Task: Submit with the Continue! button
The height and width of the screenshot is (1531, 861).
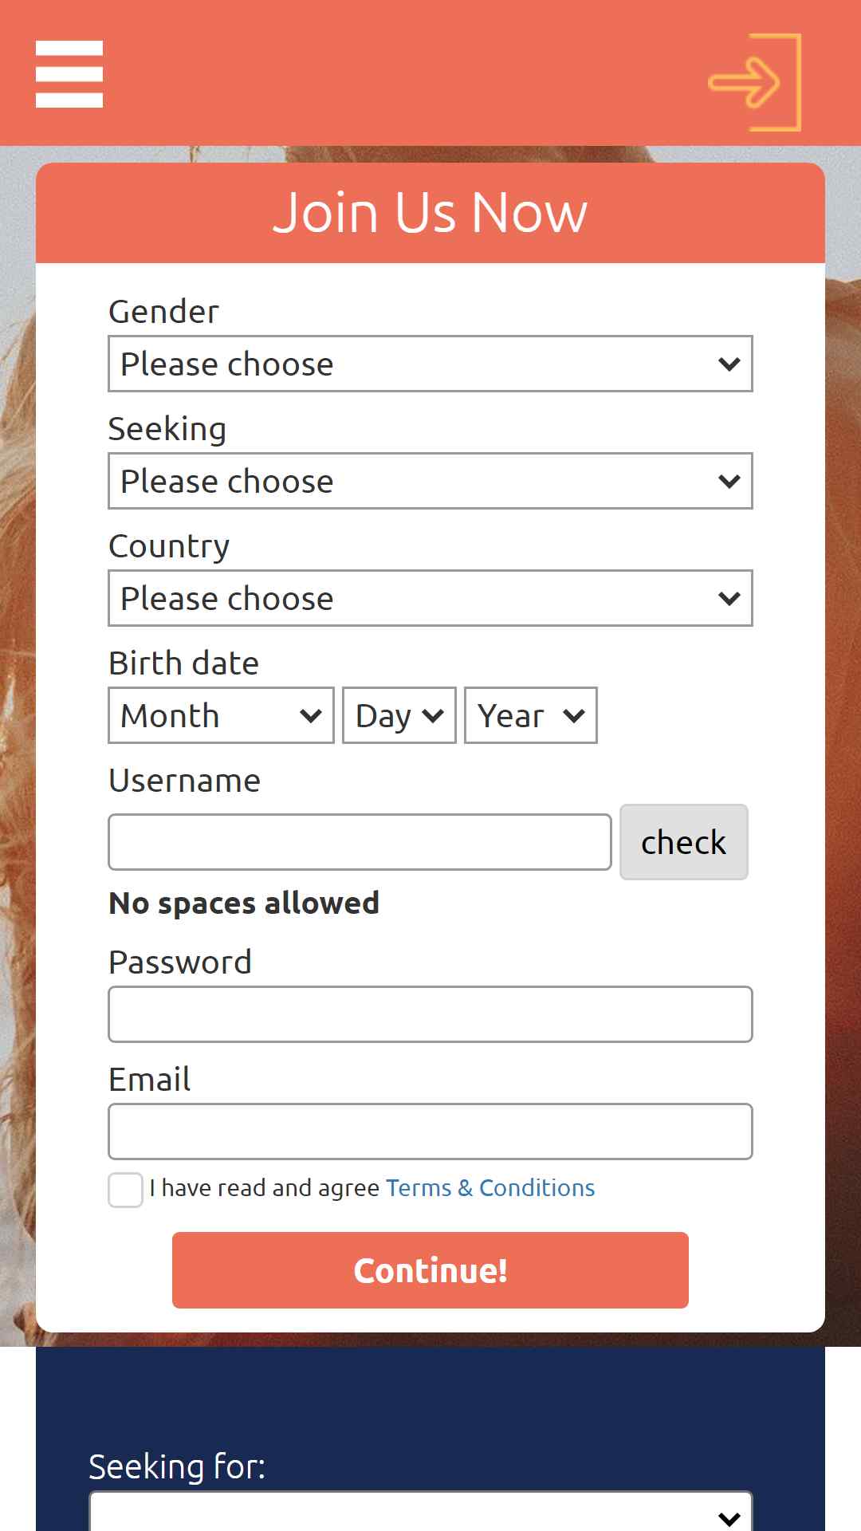Action: point(431,1270)
